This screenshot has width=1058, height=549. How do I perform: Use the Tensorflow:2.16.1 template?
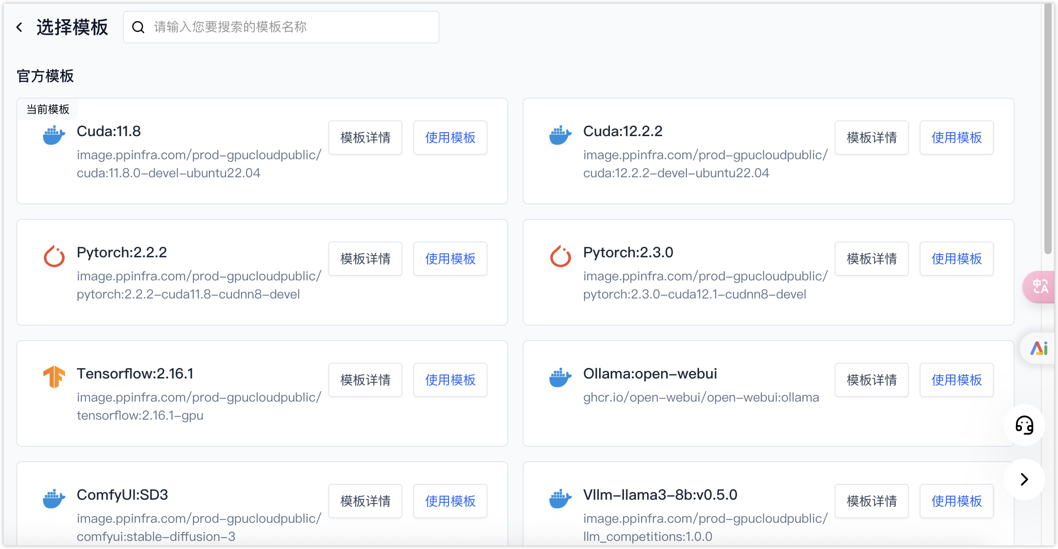tap(450, 380)
